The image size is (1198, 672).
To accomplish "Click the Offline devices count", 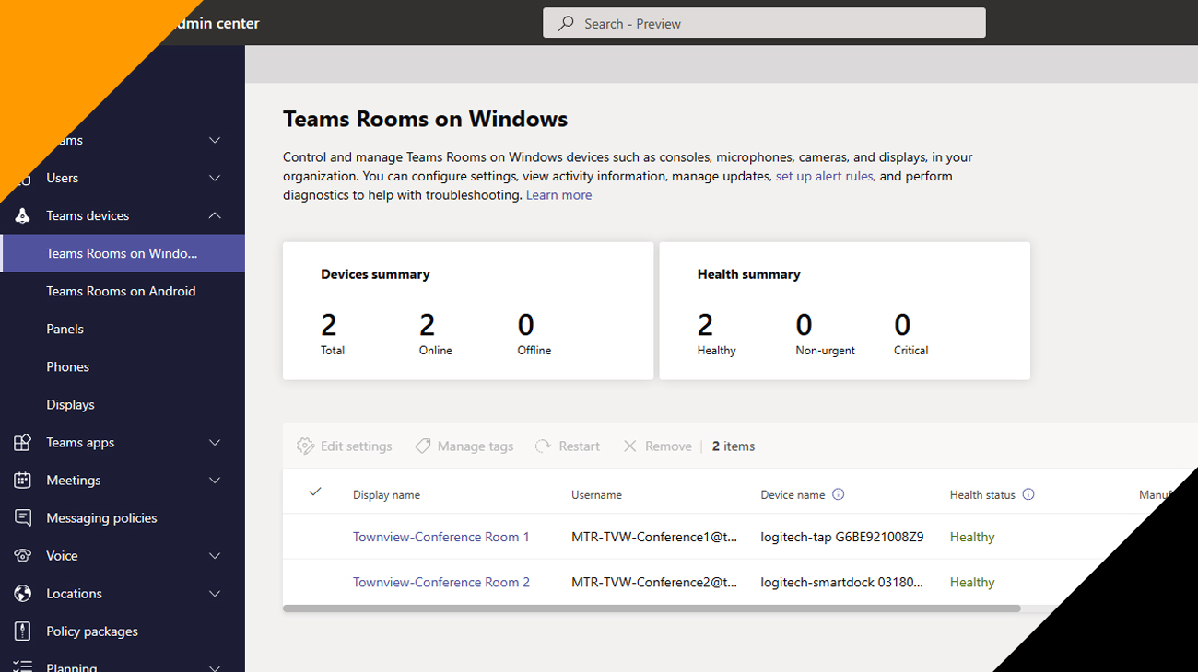I will pyautogui.click(x=526, y=325).
